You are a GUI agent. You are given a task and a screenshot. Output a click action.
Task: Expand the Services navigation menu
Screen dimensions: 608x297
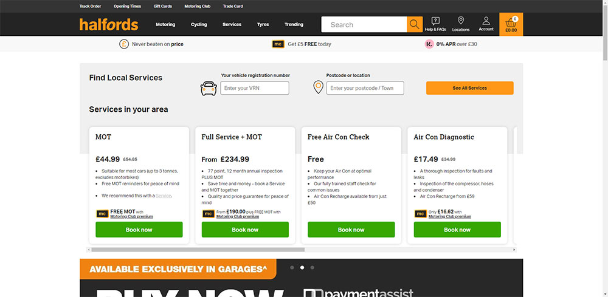232,25
